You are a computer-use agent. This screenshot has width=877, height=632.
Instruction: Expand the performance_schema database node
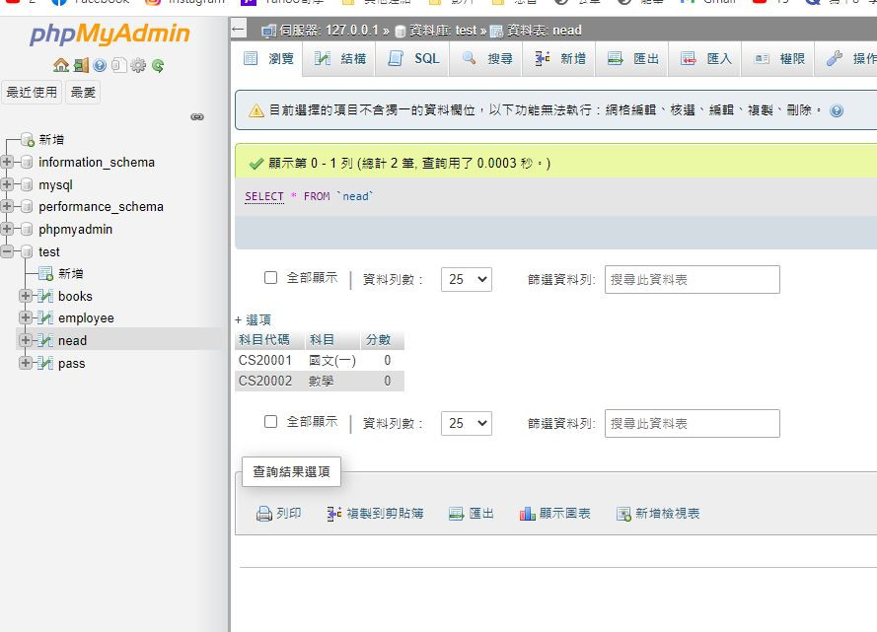click(7, 206)
